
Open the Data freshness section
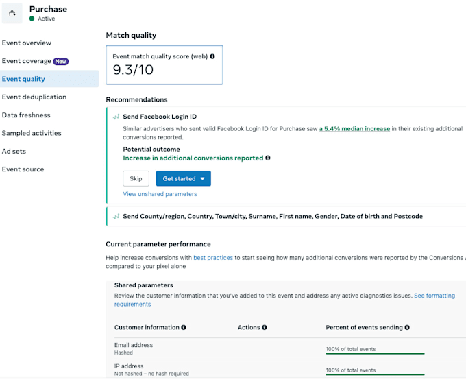[26, 115]
